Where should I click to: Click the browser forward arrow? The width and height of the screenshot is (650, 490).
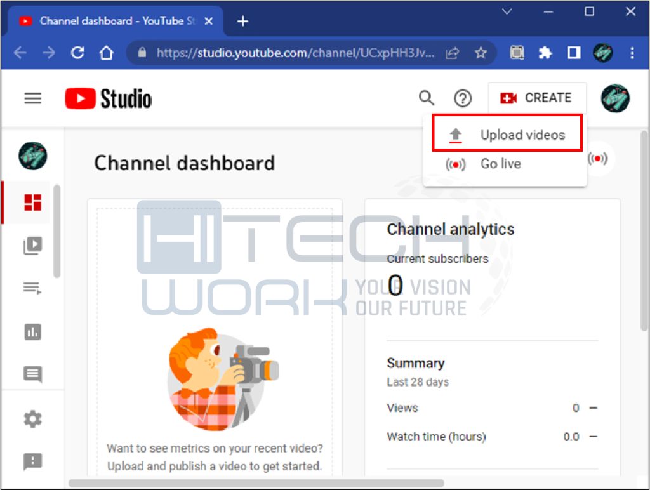click(49, 53)
